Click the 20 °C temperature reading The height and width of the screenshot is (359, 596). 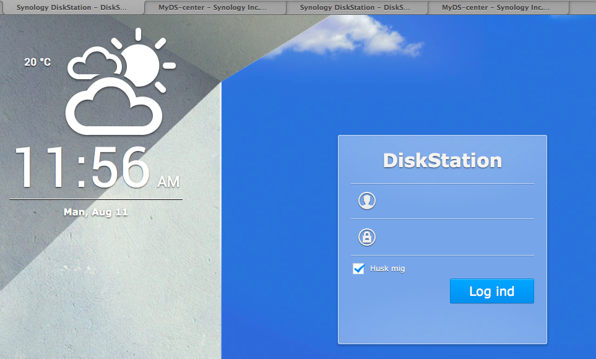click(x=38, y=62)
